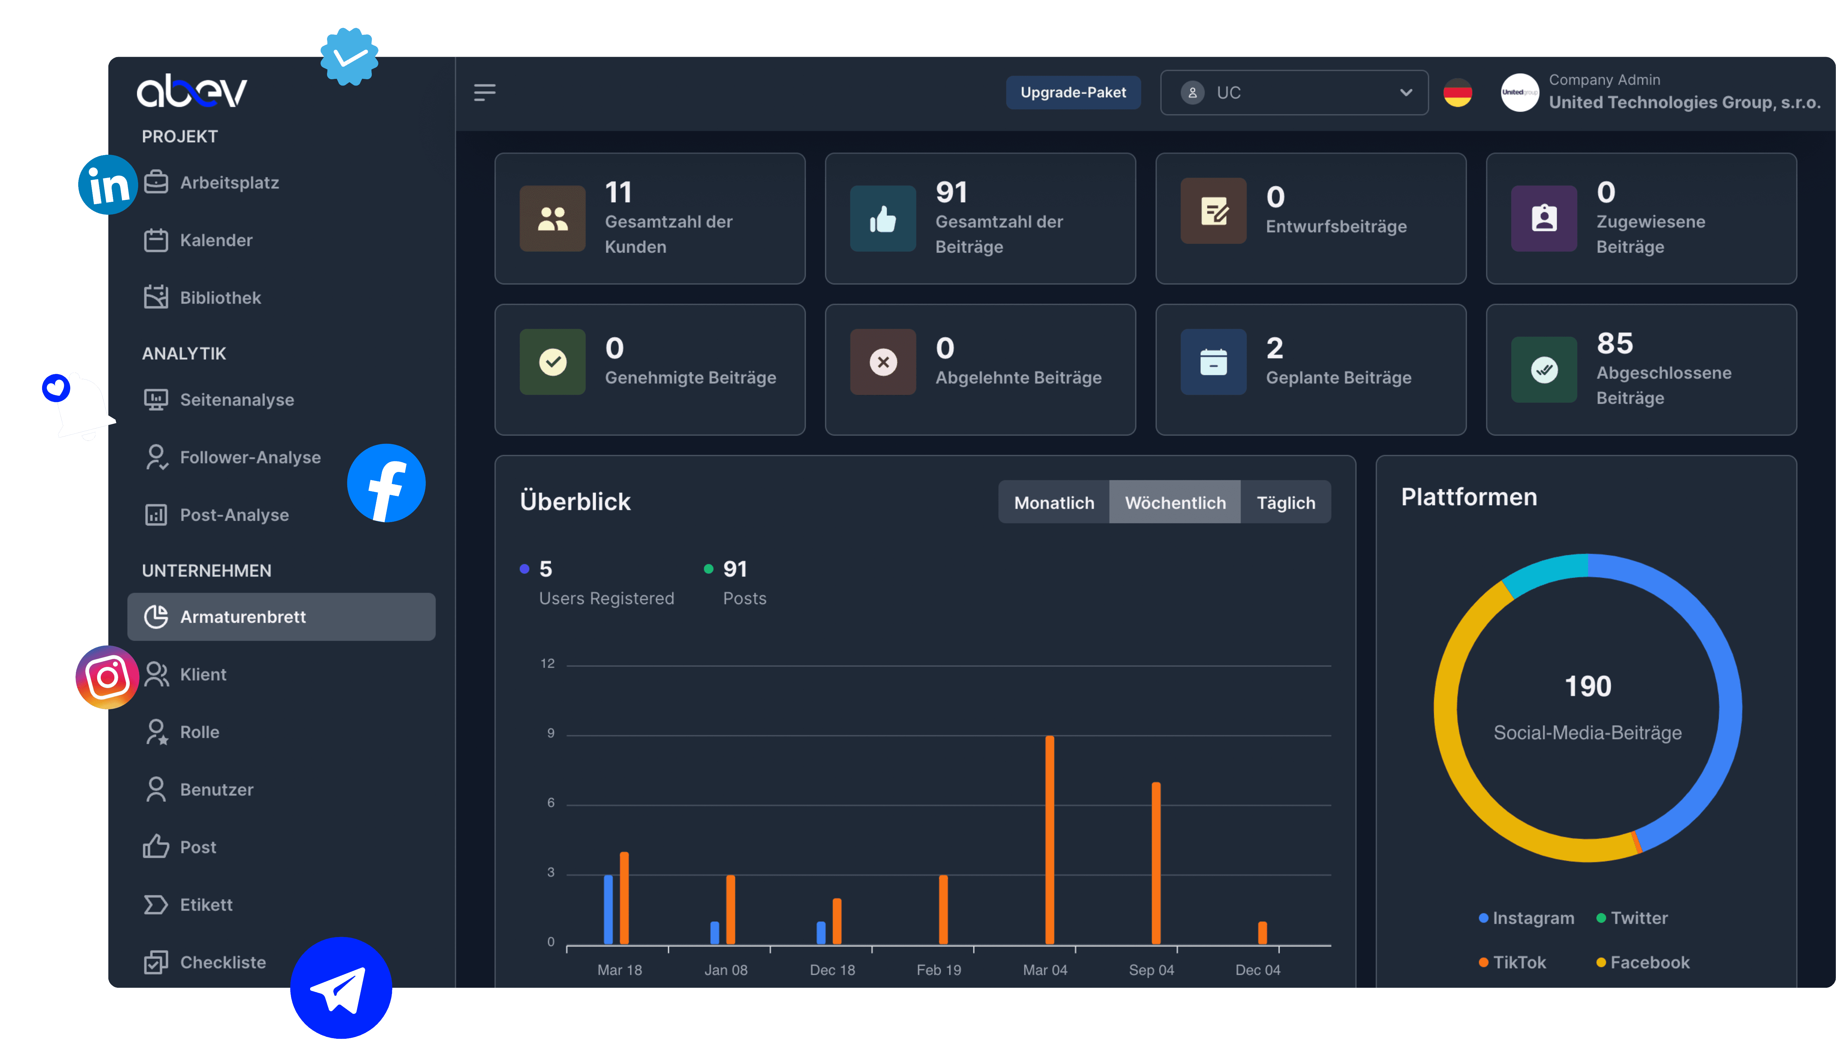Click the LinkedIn floating icon
The height and width of the screenshot is (1061, 1836).
pyautogui.click(x=108, y=185)
